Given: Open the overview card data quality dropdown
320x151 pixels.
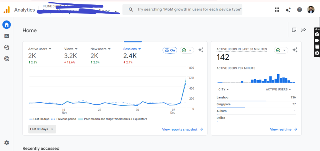Looking at the screenshot, I should [187, 50].
